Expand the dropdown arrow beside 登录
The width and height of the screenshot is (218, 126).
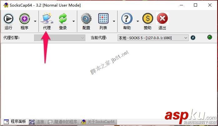click(74, 21)
